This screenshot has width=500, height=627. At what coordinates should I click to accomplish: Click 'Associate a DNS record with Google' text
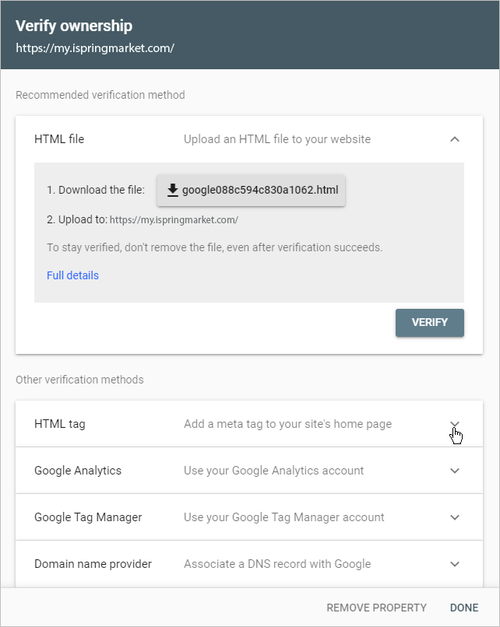pos(277,564)
